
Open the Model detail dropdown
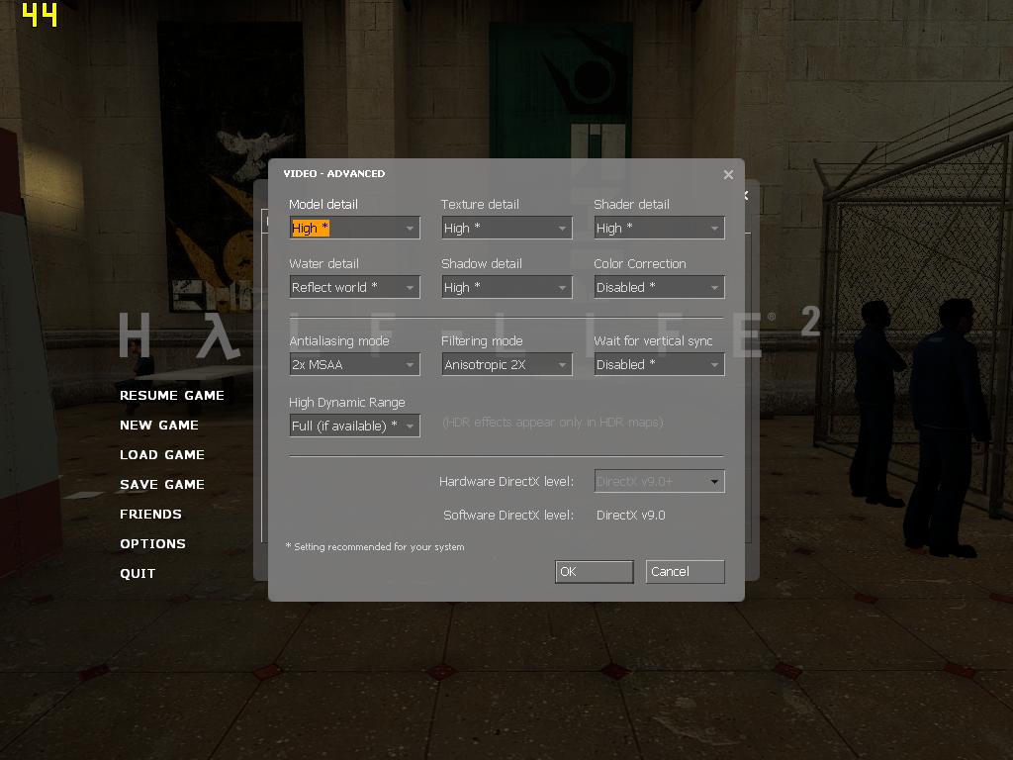click(355, 228)
